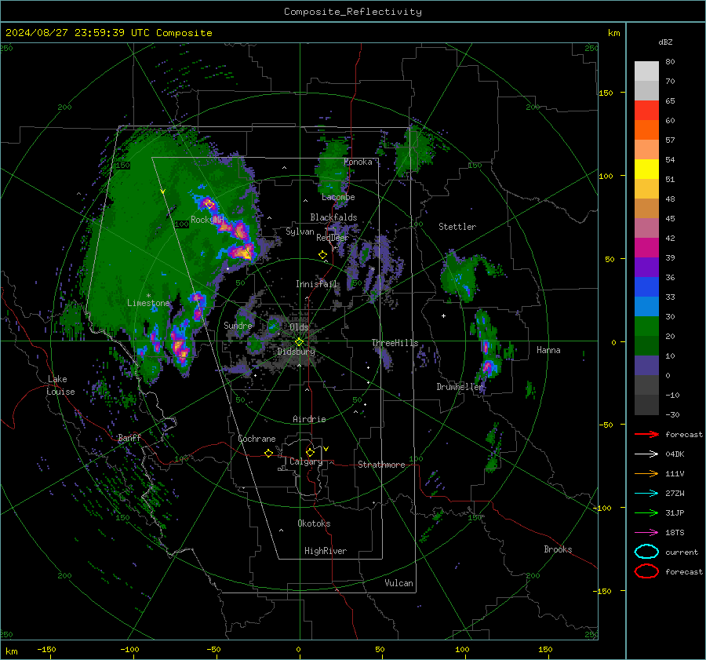706x660 pixels.
Task: Click the Vulcan city label
Action: pyautogui.click(x=398, y=583)
